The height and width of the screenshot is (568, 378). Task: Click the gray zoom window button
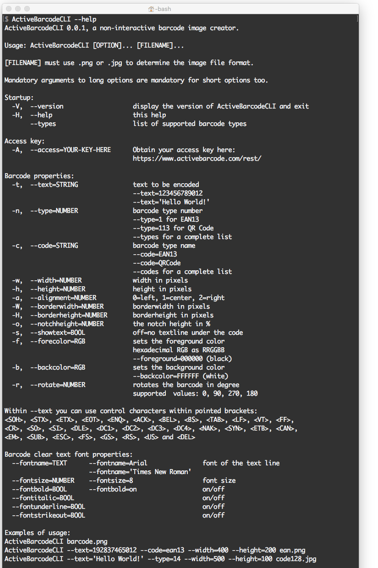27,9
